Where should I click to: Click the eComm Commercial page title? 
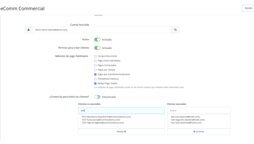pos(22,8)
